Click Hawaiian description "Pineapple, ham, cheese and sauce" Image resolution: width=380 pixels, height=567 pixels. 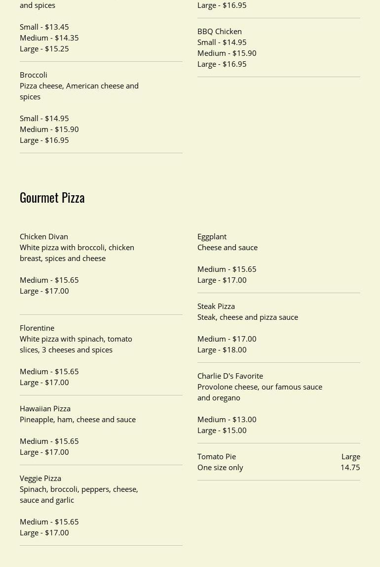pyautogui.click(x=77, y=419)
